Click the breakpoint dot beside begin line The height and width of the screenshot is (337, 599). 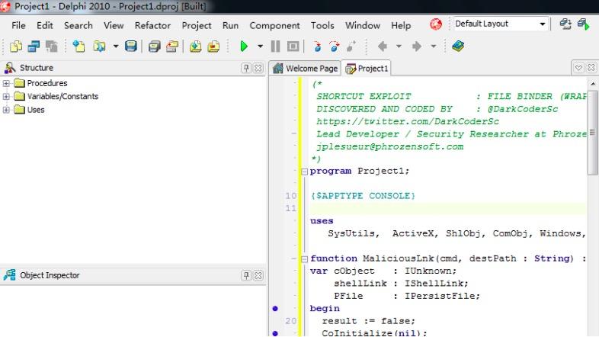275,308
